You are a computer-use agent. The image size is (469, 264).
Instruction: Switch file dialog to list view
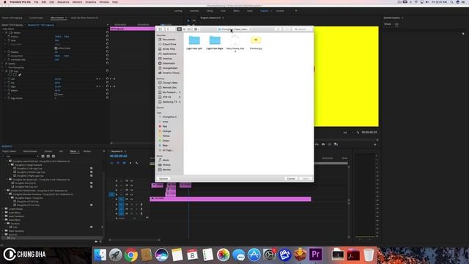click(184, 29)
